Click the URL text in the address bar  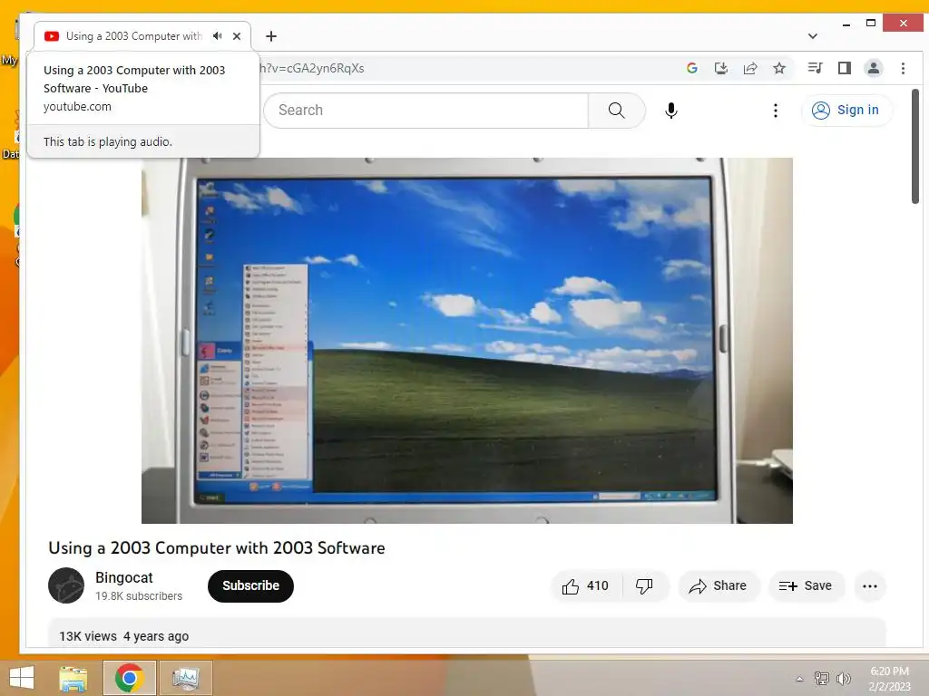point(312,68)
